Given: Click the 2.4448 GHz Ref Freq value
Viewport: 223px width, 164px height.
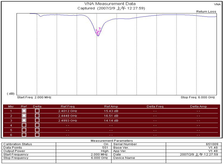Looking at the screenshot, I should [x=68, y=116].
